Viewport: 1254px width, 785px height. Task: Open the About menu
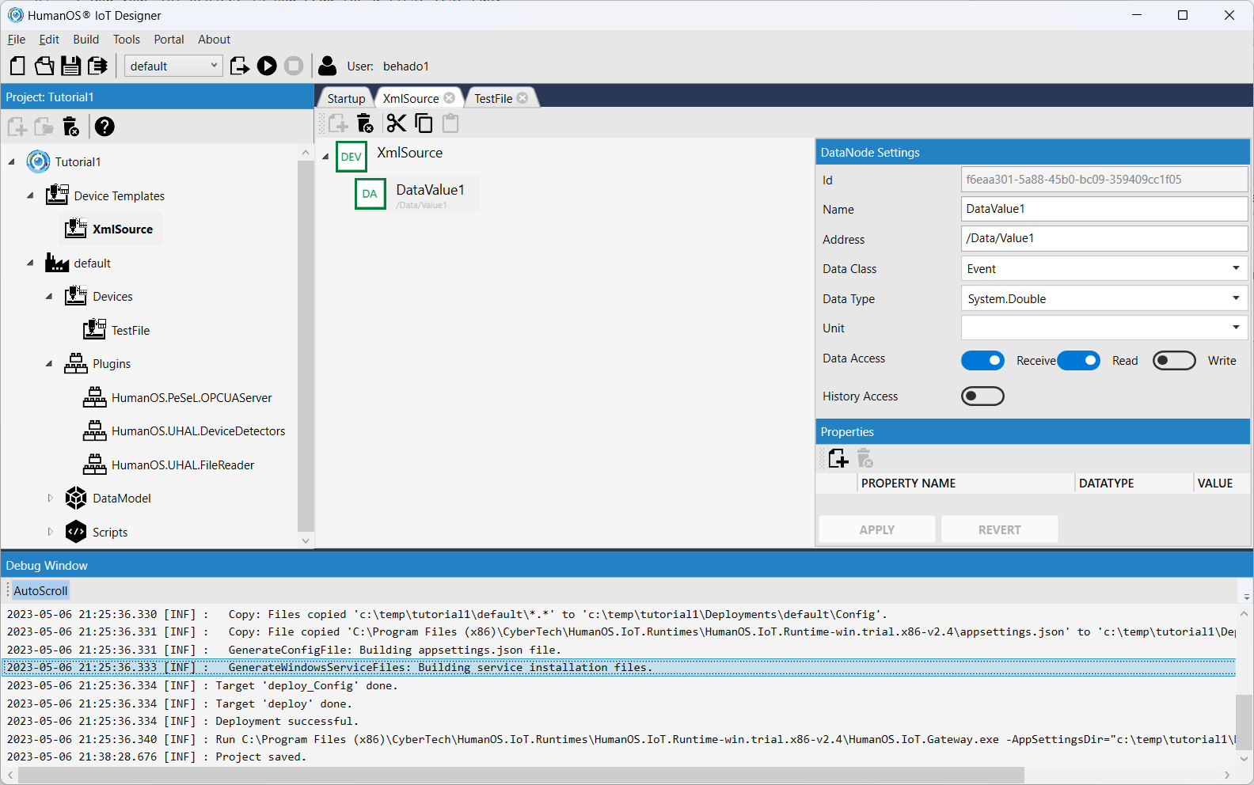(214, 40)
